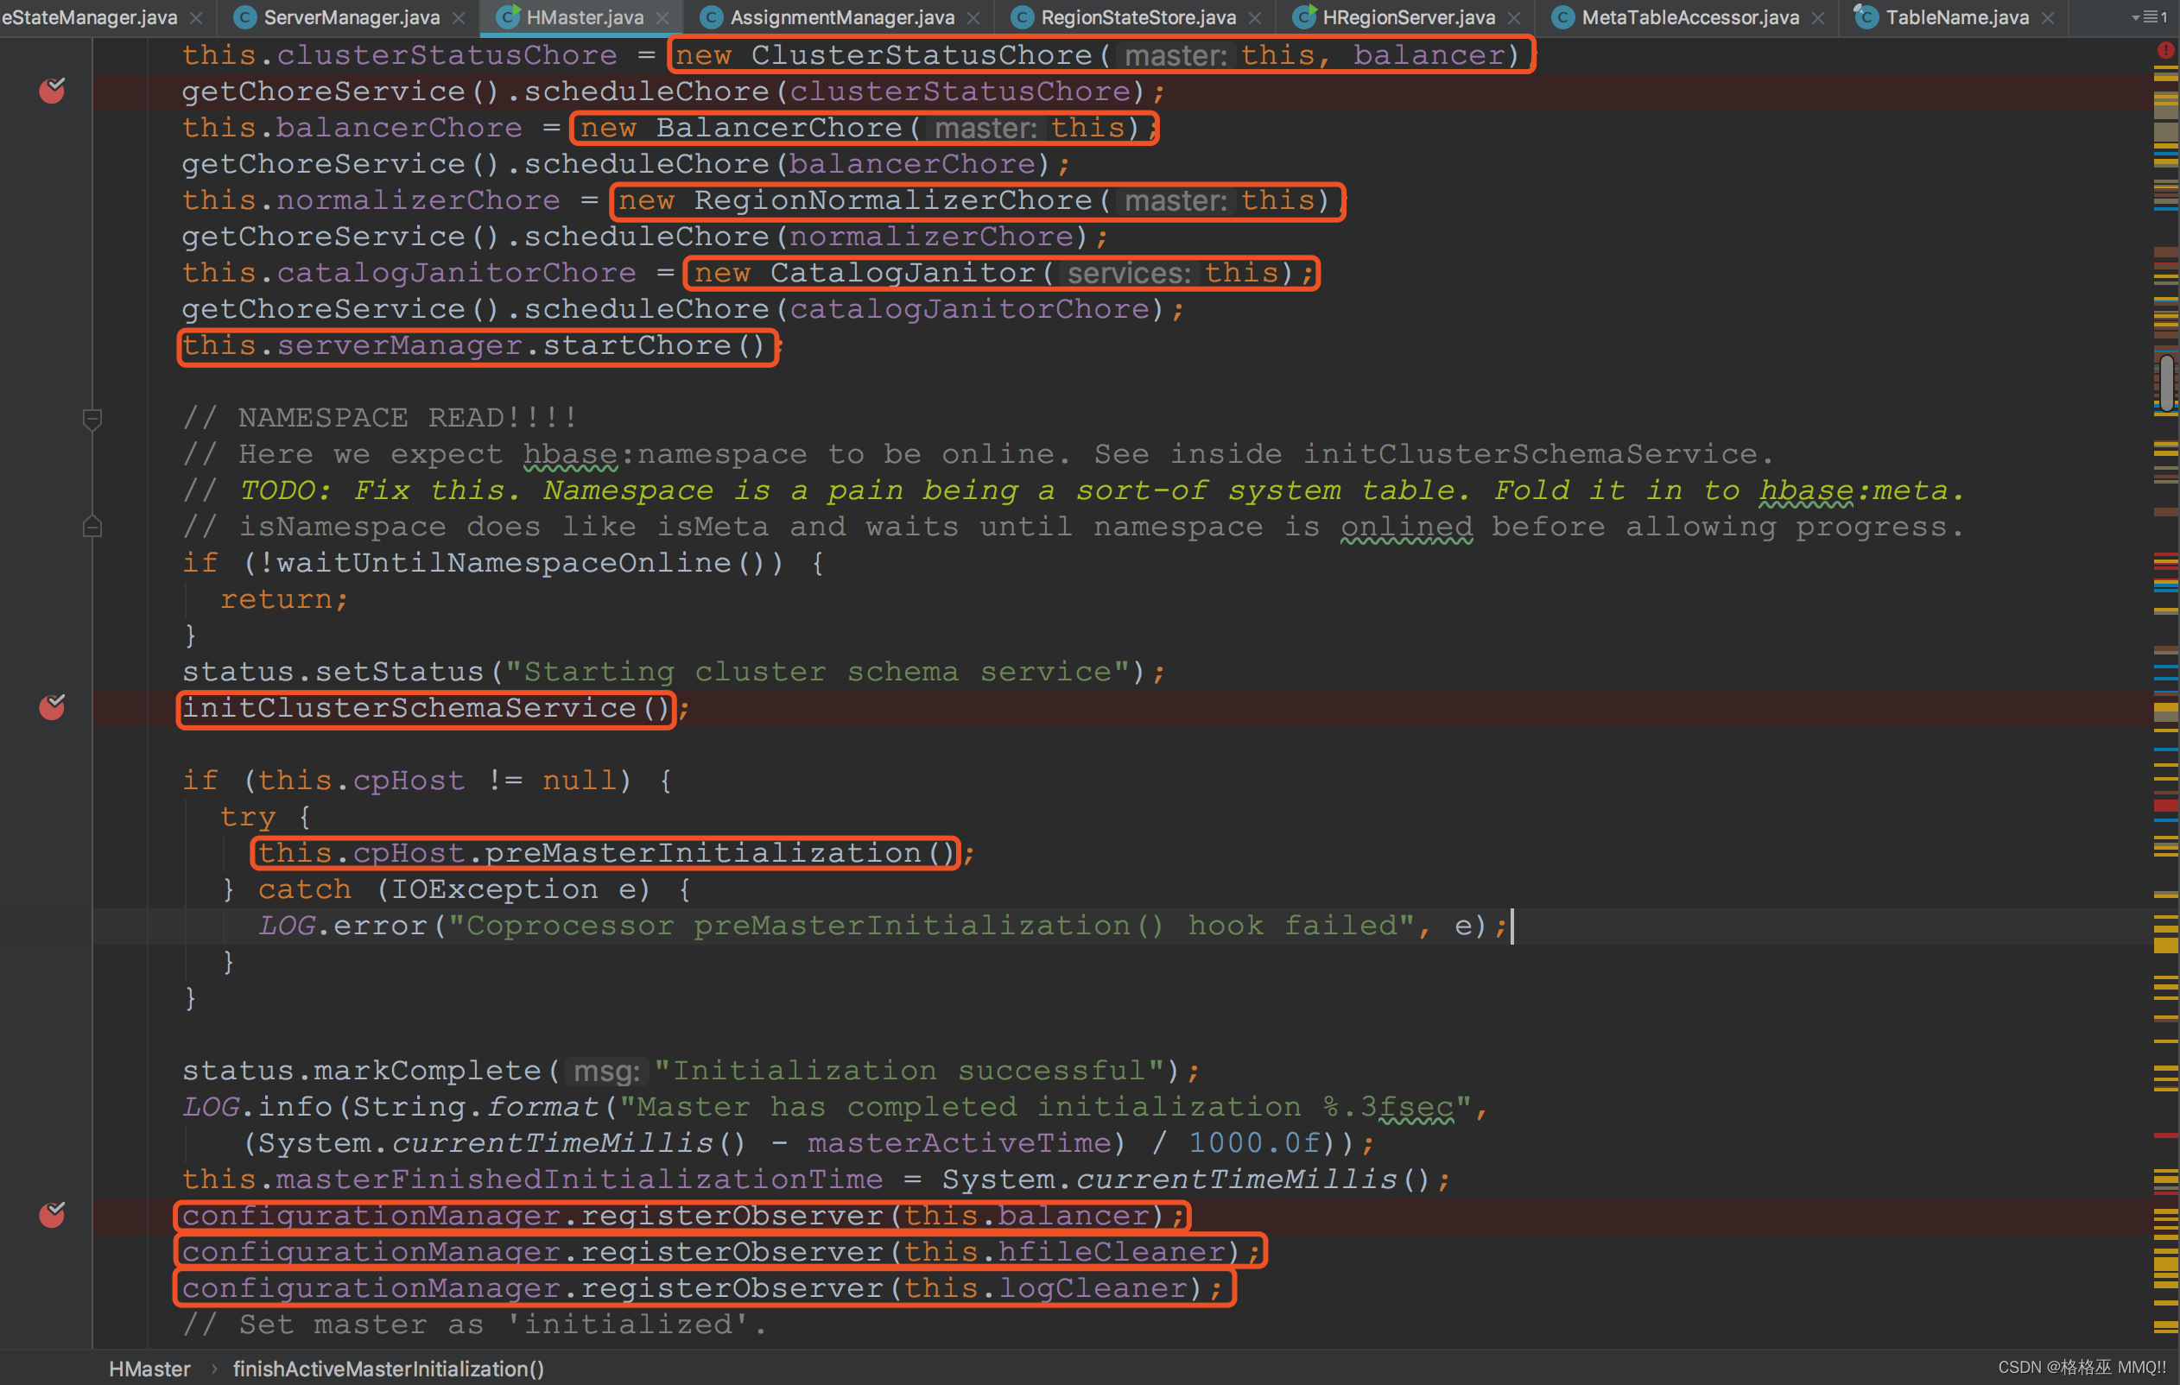
Task: Close the MetaTableAccessor.java tab
Action: click(1818, 18)
